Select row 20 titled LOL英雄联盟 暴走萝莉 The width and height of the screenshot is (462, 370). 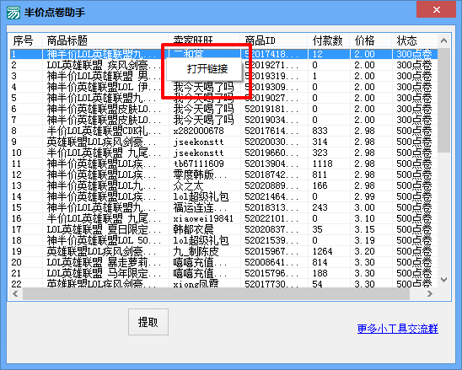pos(223,262)
